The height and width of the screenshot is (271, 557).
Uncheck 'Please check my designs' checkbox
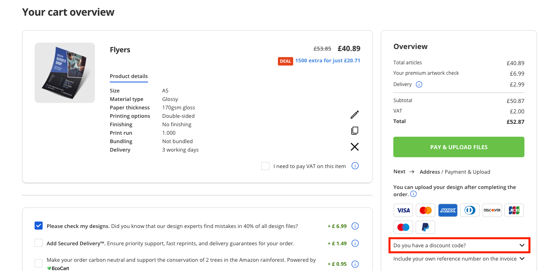(x=39, y=226)
